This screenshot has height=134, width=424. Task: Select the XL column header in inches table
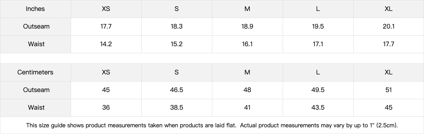pyautogui.click(x=389, y=9)
